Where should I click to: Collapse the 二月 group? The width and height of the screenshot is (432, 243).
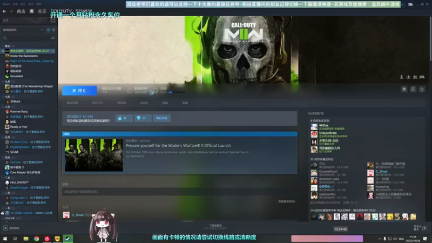tap(3, 193)
